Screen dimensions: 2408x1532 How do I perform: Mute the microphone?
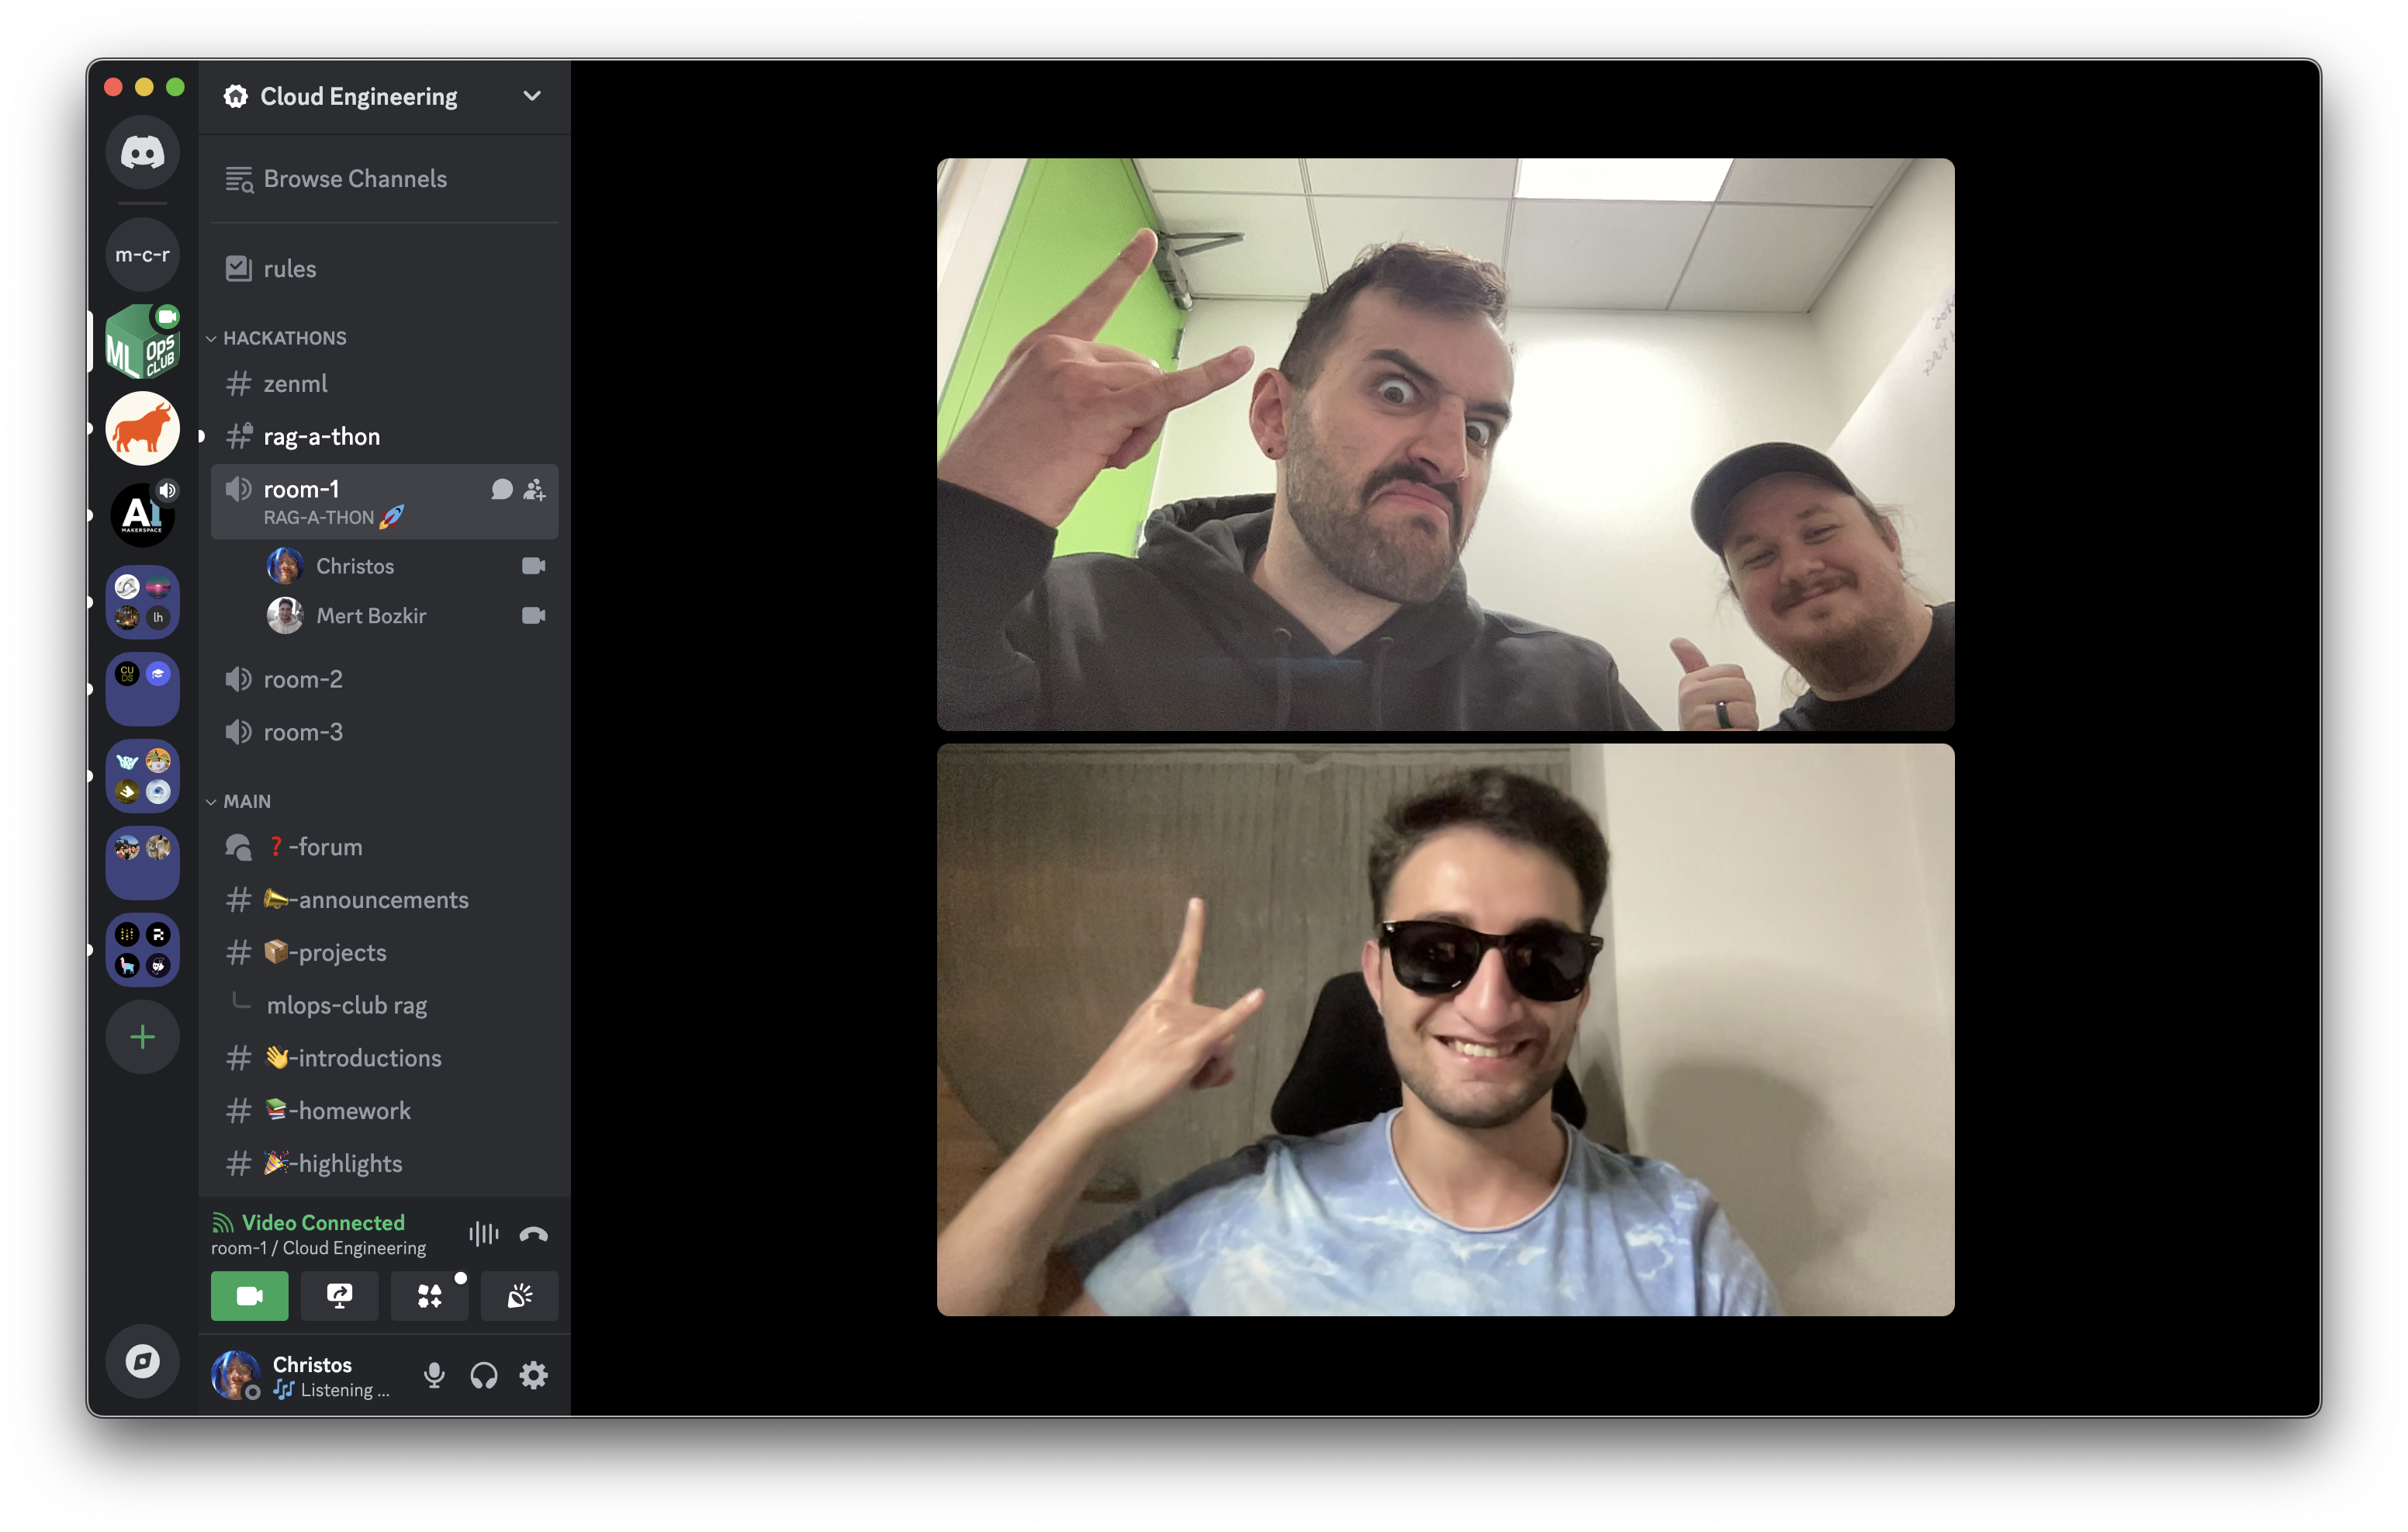[x=434, y=1375]
